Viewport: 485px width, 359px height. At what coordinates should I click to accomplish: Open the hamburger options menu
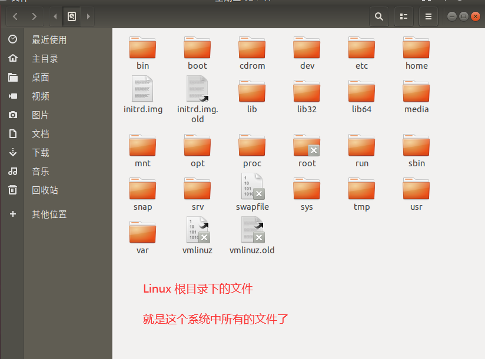click(428, 16)
